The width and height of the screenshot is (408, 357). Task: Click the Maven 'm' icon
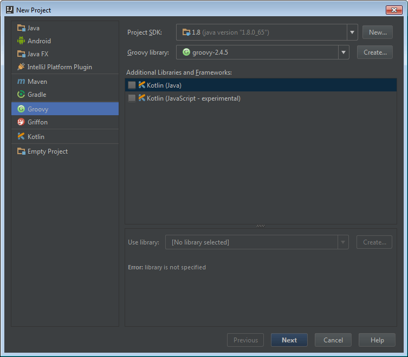click(21, 82)
